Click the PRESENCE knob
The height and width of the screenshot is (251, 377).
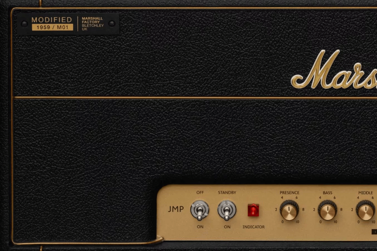pyautogui.click(x=289, y=211)
